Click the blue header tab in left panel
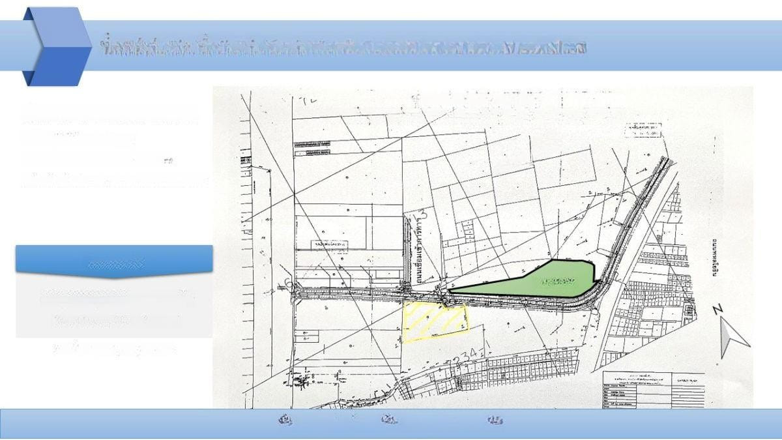The width and height of the screenshot is (782, 440). click(x=114, y=262)
